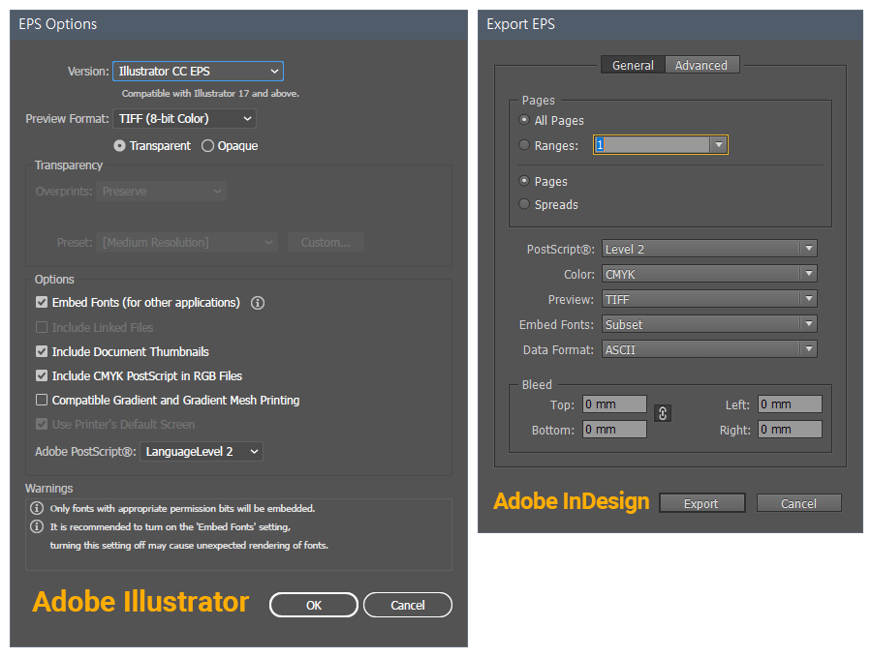Expand the Color CMYK dropdown
872x658 pixels.
point(709,274)
